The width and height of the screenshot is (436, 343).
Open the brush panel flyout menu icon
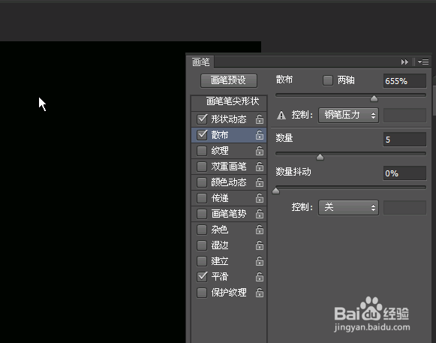coord(423,62)
